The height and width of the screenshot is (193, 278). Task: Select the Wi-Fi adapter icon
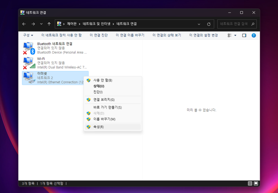(29, 63)
